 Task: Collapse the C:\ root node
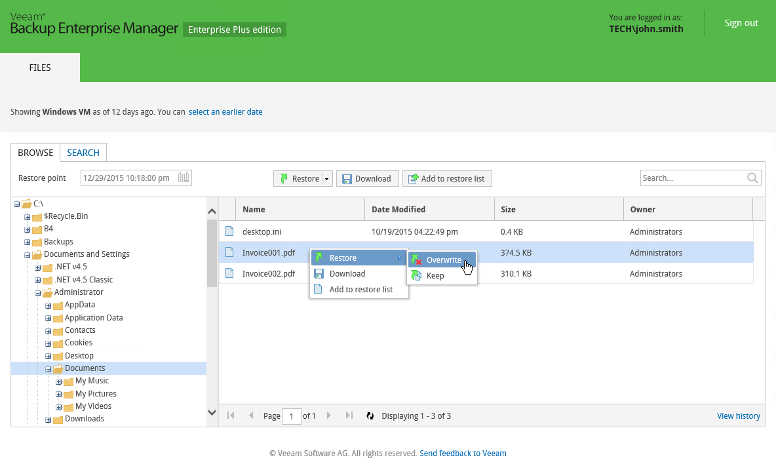pyautogui.click(x=17, y=204)
